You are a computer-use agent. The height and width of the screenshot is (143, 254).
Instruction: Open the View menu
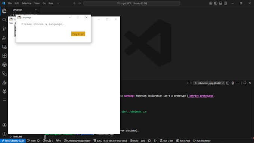point(37,3)
